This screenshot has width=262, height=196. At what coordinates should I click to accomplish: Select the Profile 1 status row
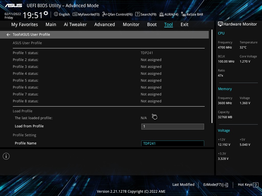108,53
